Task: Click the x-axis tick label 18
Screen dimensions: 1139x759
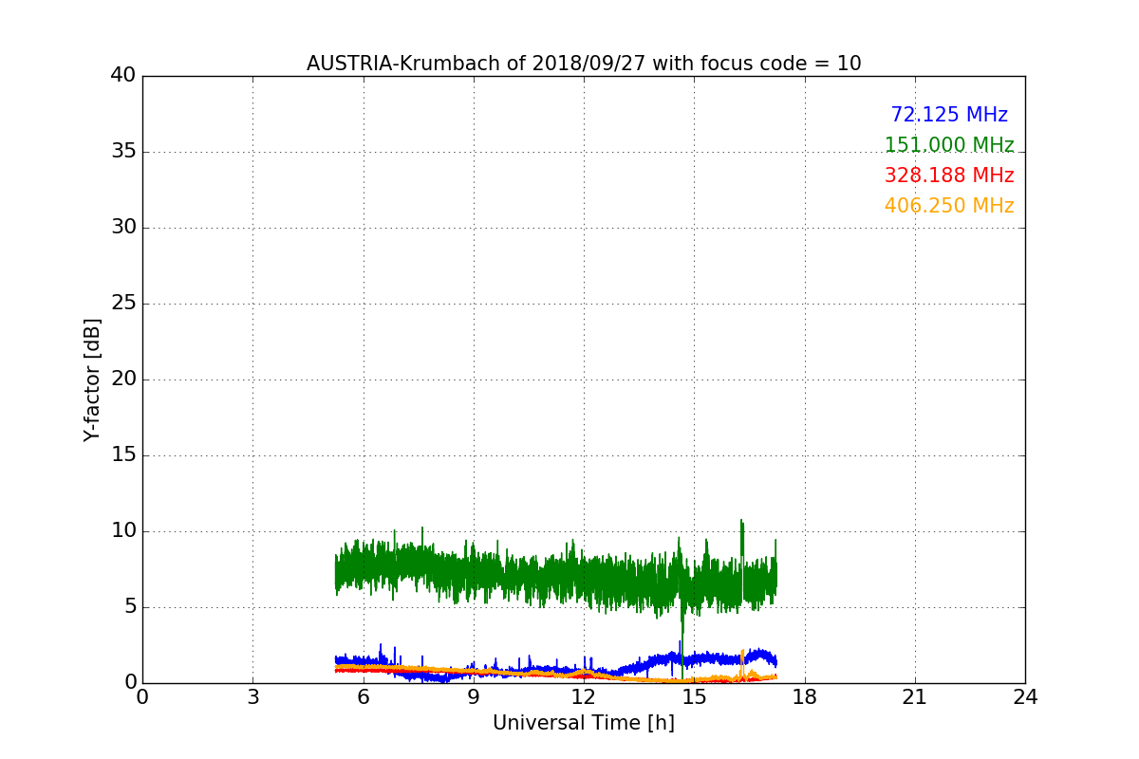Action: tap(805, 697)
